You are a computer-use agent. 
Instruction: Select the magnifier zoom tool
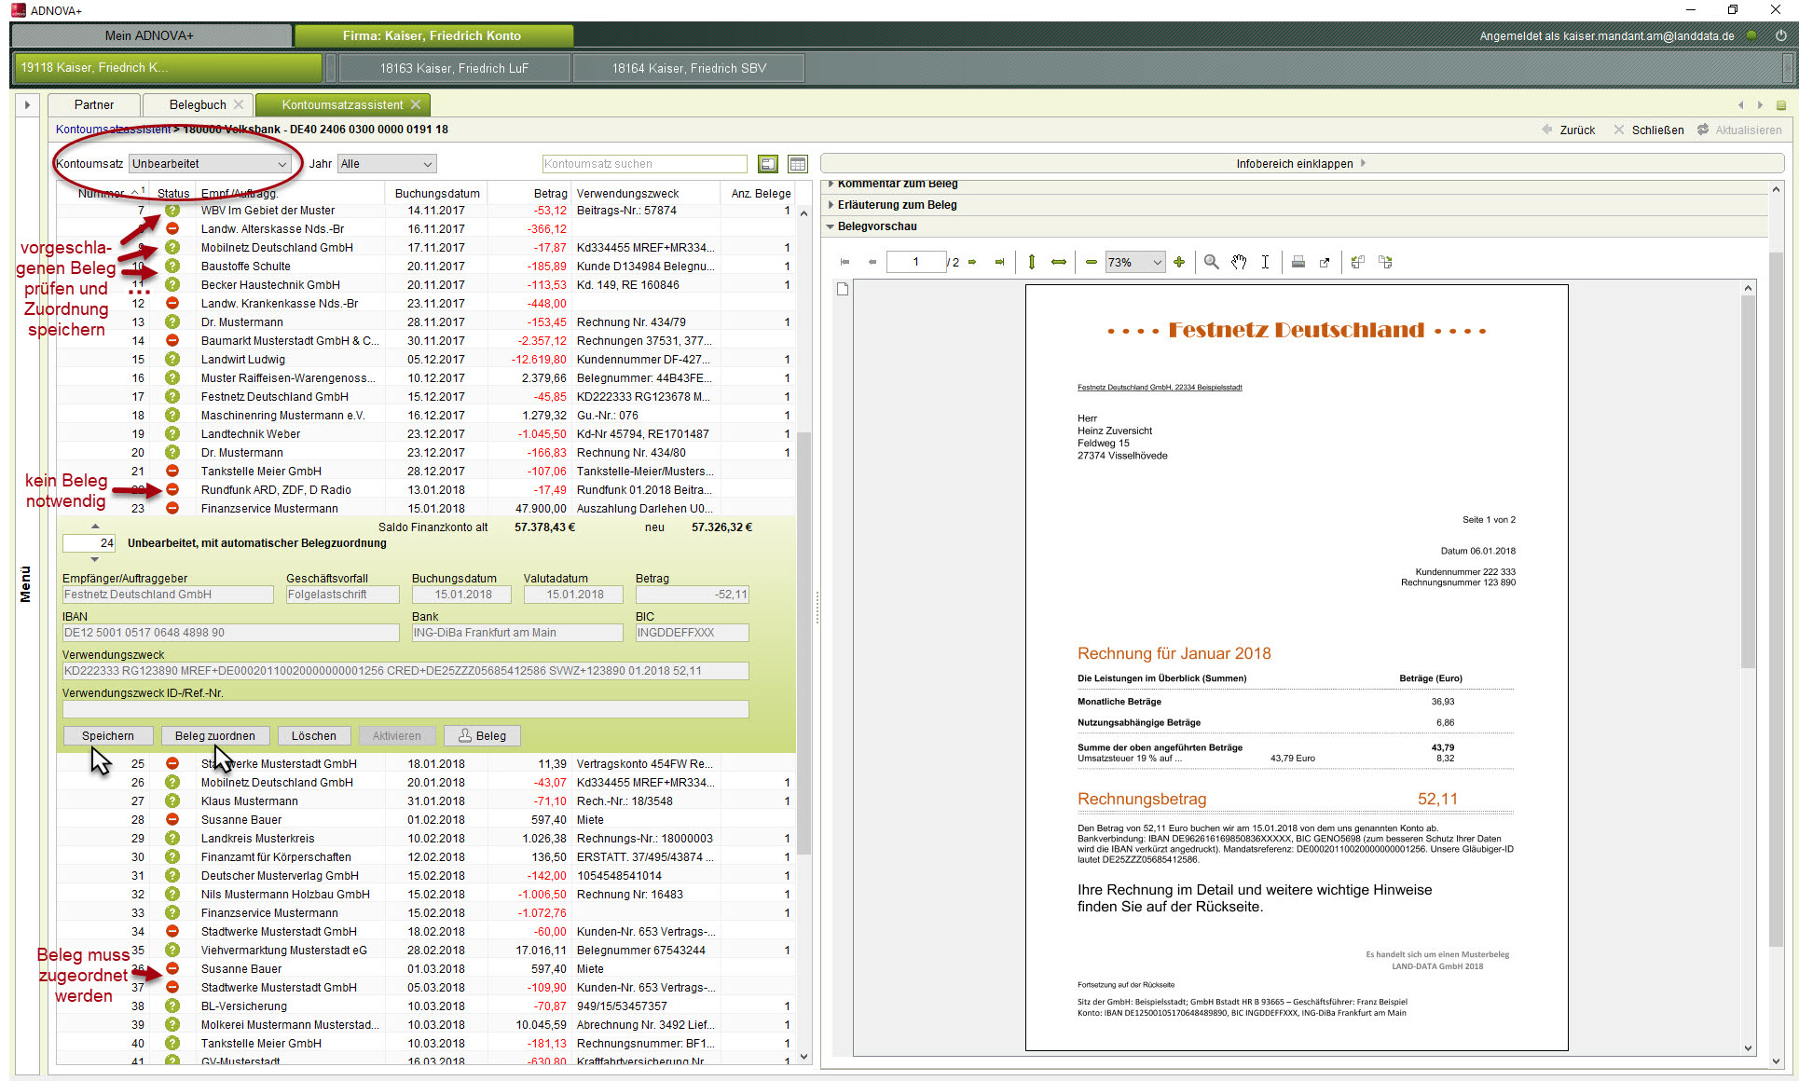(1211, 262)
